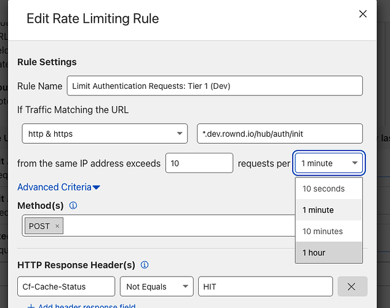Collapse the 1 minute period dropdown
The image size is (390, 308).
330,163
